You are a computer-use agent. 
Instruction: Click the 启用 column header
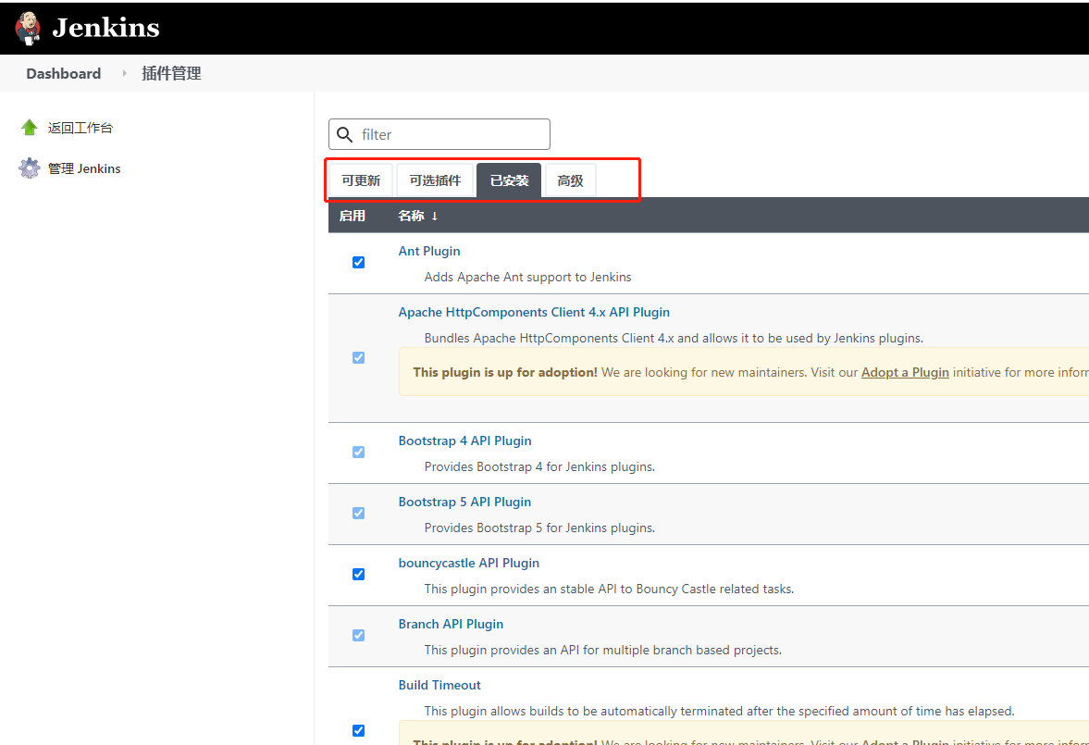pos(353,217)
